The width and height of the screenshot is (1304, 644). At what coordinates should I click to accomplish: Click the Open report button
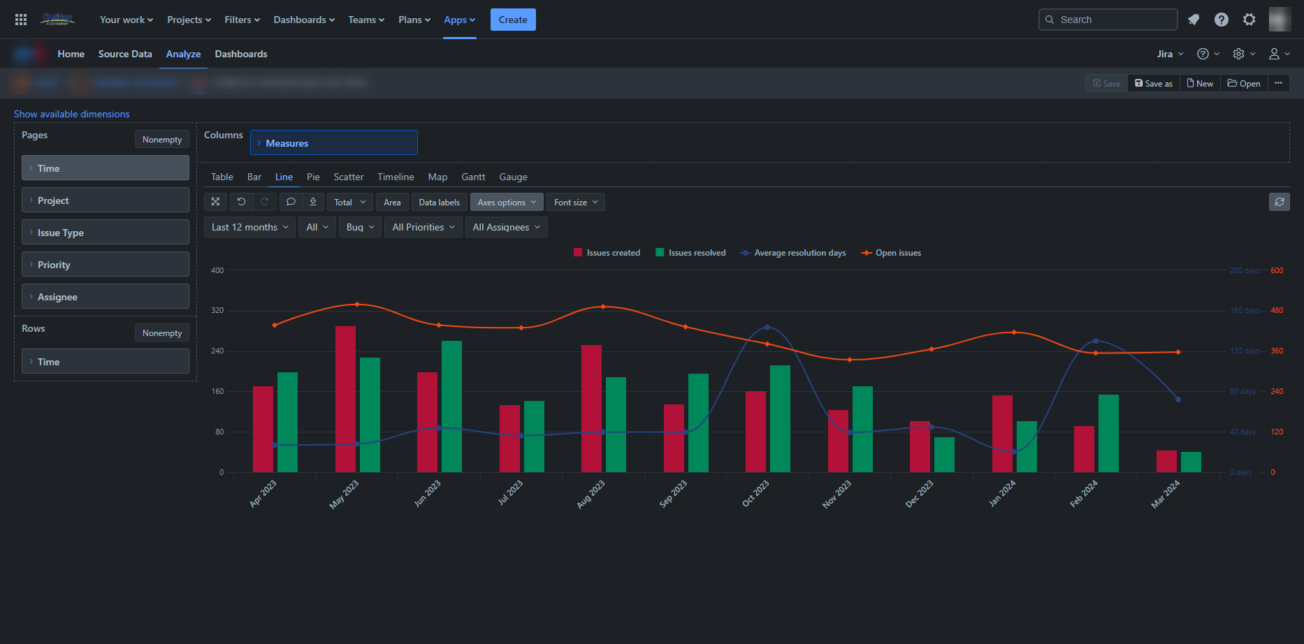tap(1244, 83)
